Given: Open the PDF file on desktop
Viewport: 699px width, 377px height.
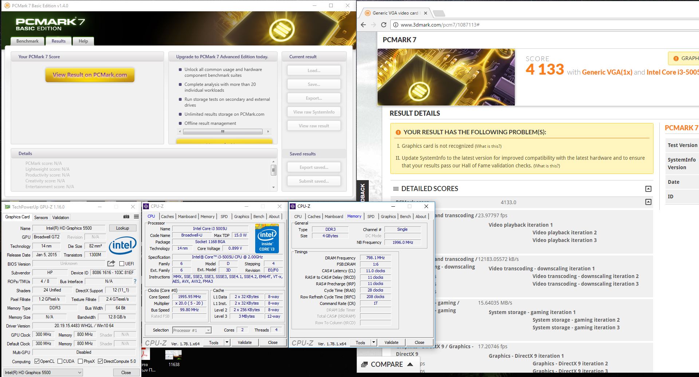Looking at the screenshot, I should coord(145,359).
